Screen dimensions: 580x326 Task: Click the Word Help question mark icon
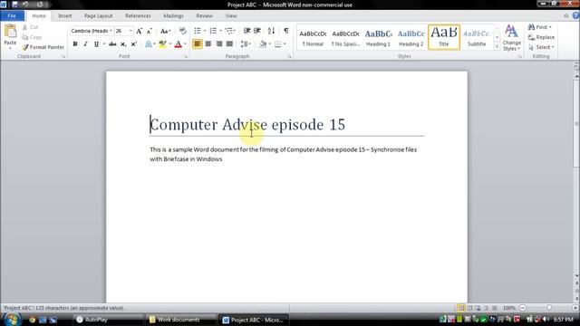(575, 15)
